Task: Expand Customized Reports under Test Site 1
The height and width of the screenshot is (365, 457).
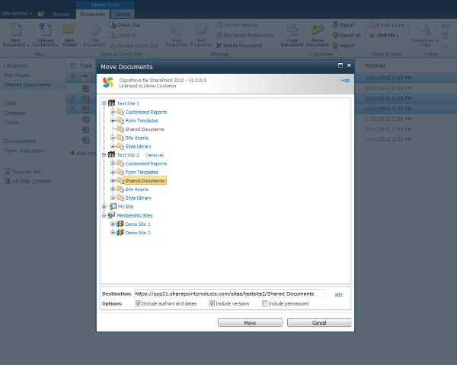Action: coord(113,112)
